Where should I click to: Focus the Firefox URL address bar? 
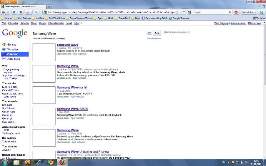click(111, 12)
